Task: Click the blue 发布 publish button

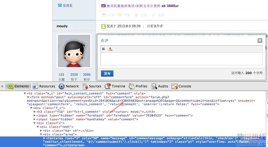Action: click(107, 73)
